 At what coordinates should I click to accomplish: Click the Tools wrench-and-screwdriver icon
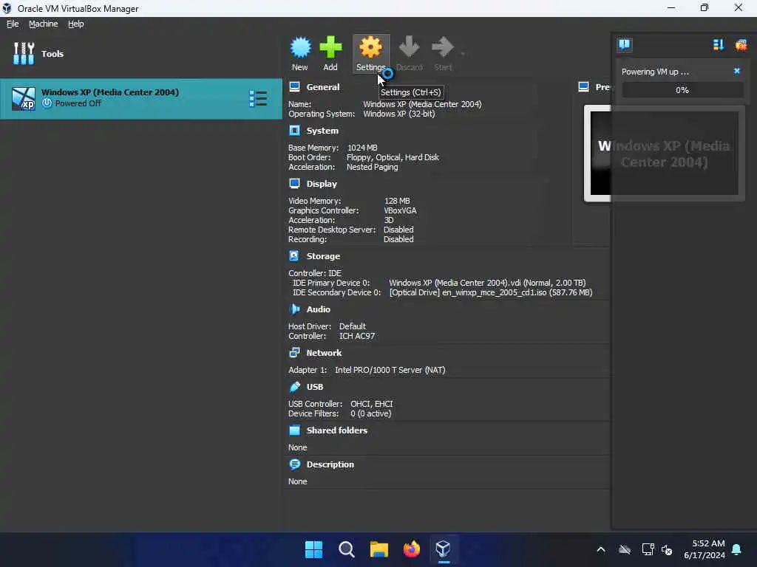click(24, 53)
